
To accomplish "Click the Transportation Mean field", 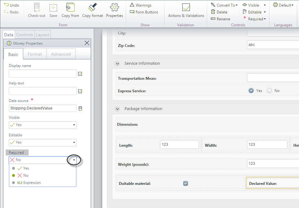I will click(273, 78).
